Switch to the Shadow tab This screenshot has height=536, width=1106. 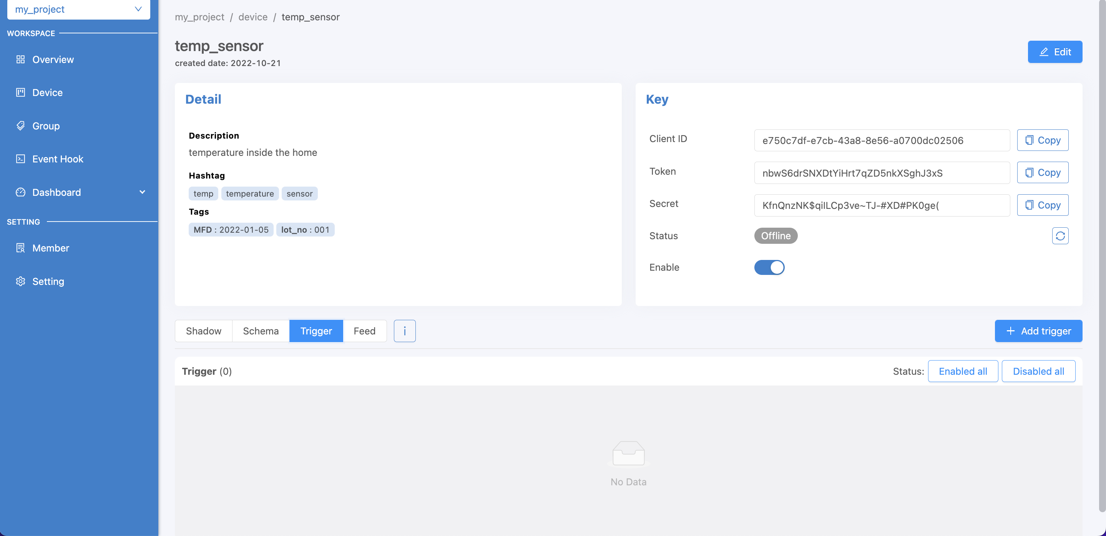point(203,330)
